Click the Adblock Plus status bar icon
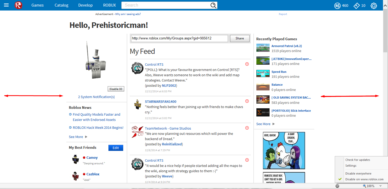The width and height of the screenshot is (388, 189). pyautogui.click(x=337, y=186)
